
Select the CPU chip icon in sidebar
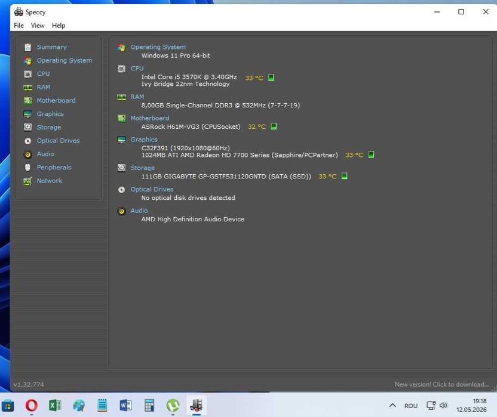27,74
